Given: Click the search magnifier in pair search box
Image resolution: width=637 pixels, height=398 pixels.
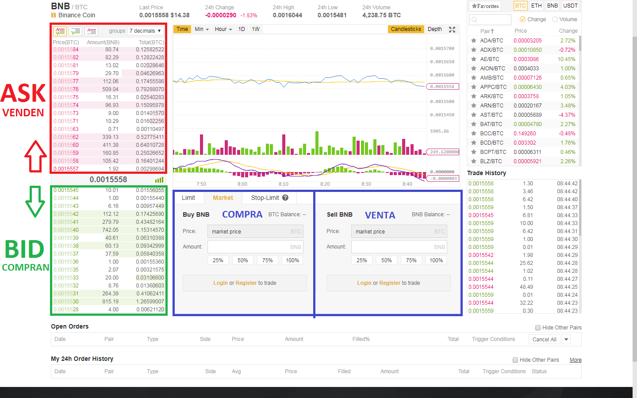Looking at the screenshot, I should [x=474, y=19].
